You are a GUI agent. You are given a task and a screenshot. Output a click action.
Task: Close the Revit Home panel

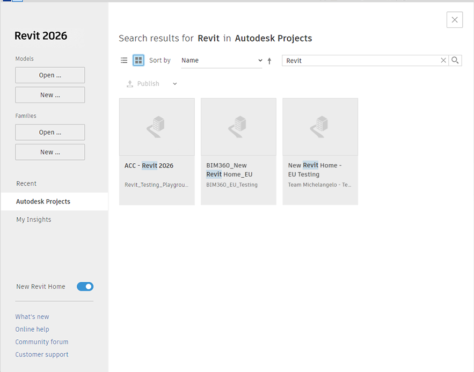tap(454, 20)
